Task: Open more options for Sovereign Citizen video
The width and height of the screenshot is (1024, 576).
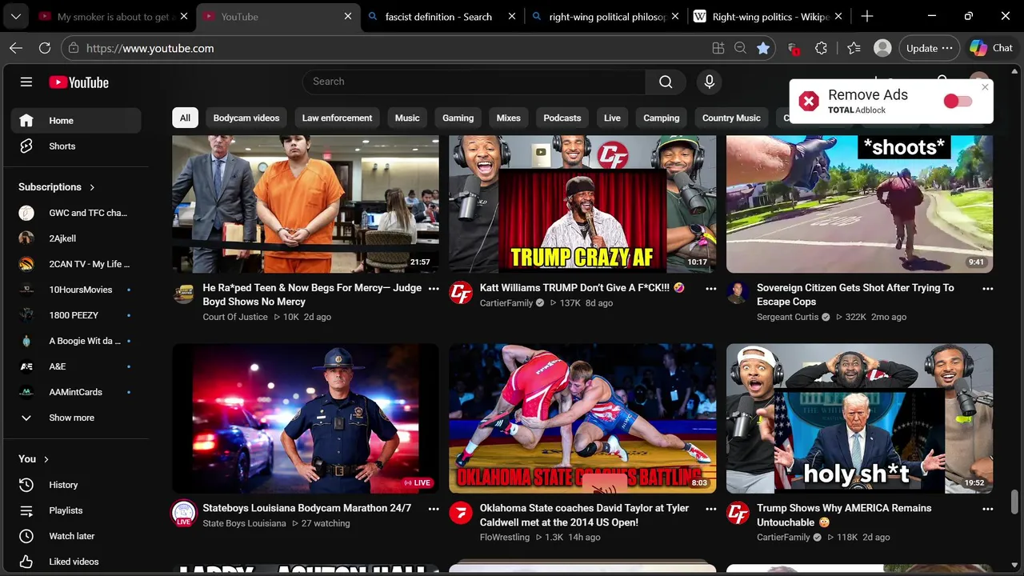Action: click(x=987, y=289)
